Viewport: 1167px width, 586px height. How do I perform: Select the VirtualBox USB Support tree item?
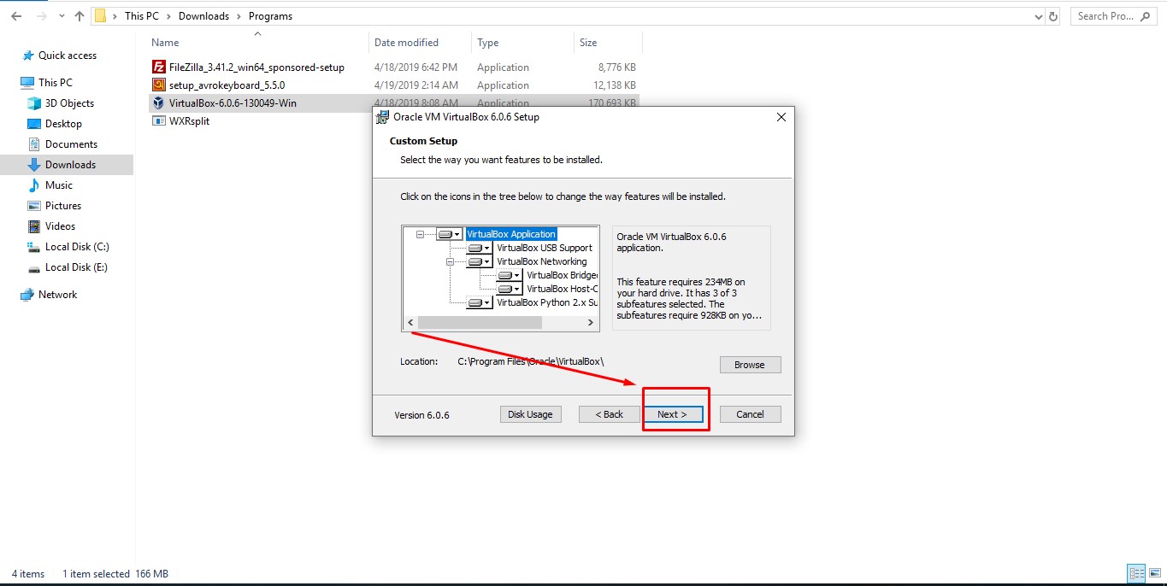click(545, 248)
